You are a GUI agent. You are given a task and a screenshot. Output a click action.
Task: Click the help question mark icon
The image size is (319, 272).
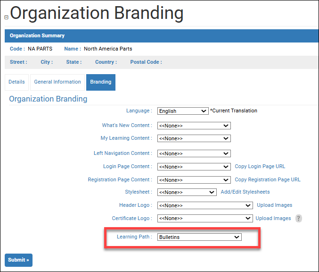click(x=299, y=219)
